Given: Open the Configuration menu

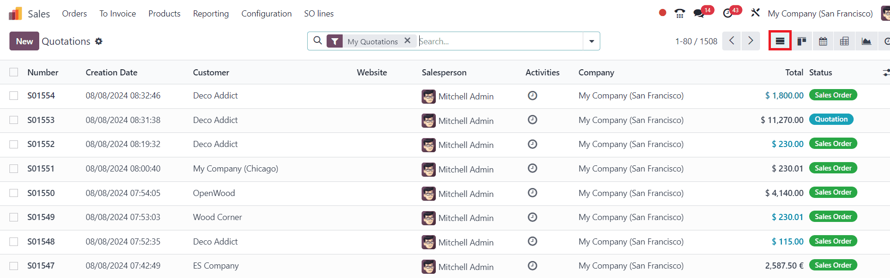Looking at the screenshot, I should pos(267,14).
